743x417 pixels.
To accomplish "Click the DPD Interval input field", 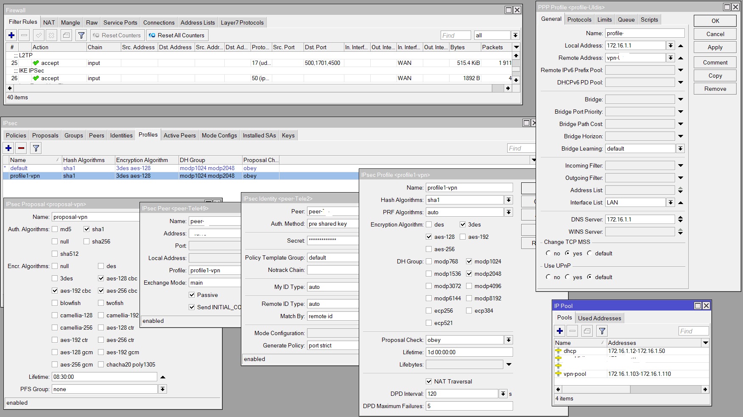I will tap(461, 394).
